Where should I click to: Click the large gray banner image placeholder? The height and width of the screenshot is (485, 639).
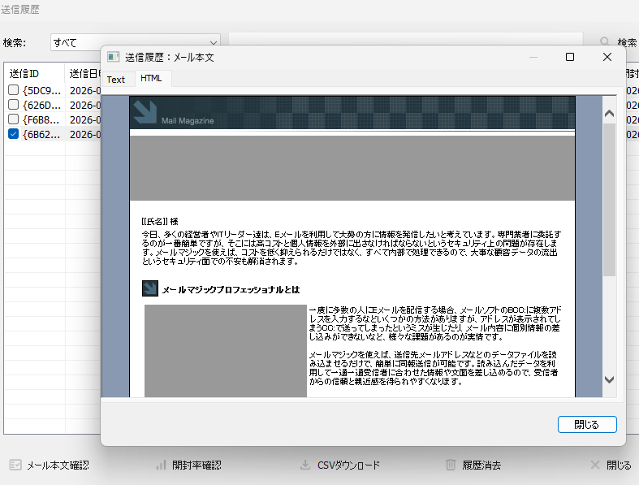point(352,168)
